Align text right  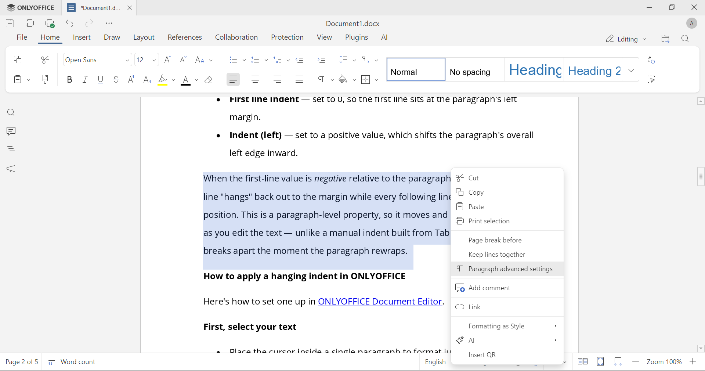click(278, 79)
